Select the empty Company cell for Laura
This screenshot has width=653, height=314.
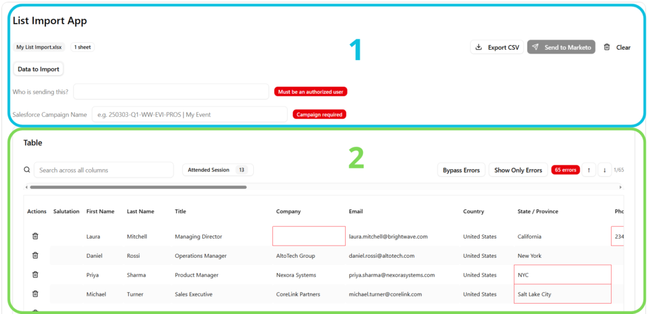pyautogui.click(x=309, y=236)
